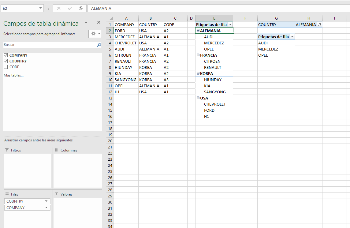Click the Filtros drop area
Screen dimensions: 350x228
click(x=28, y=170)
